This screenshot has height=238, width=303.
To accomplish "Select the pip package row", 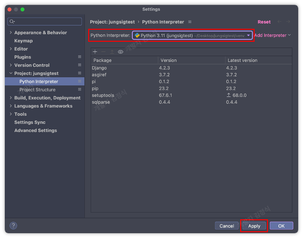I will pyautogui.click(x=191, y=88).
